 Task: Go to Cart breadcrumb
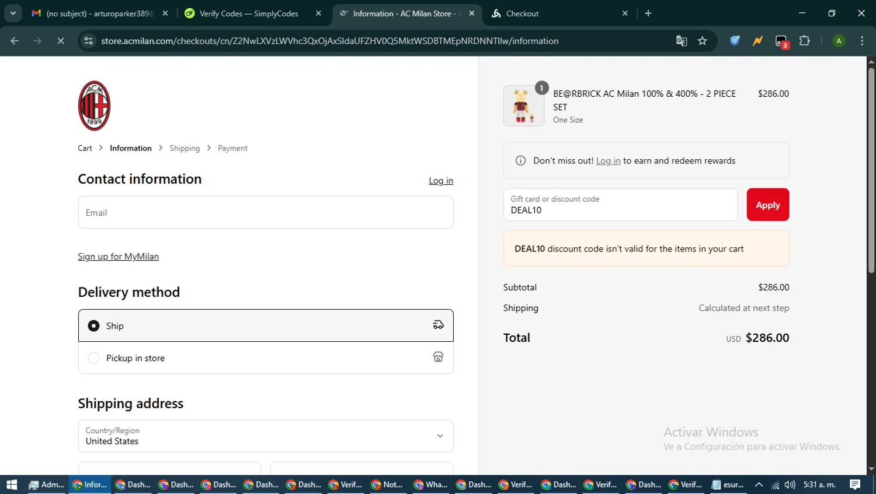(85, 148)
